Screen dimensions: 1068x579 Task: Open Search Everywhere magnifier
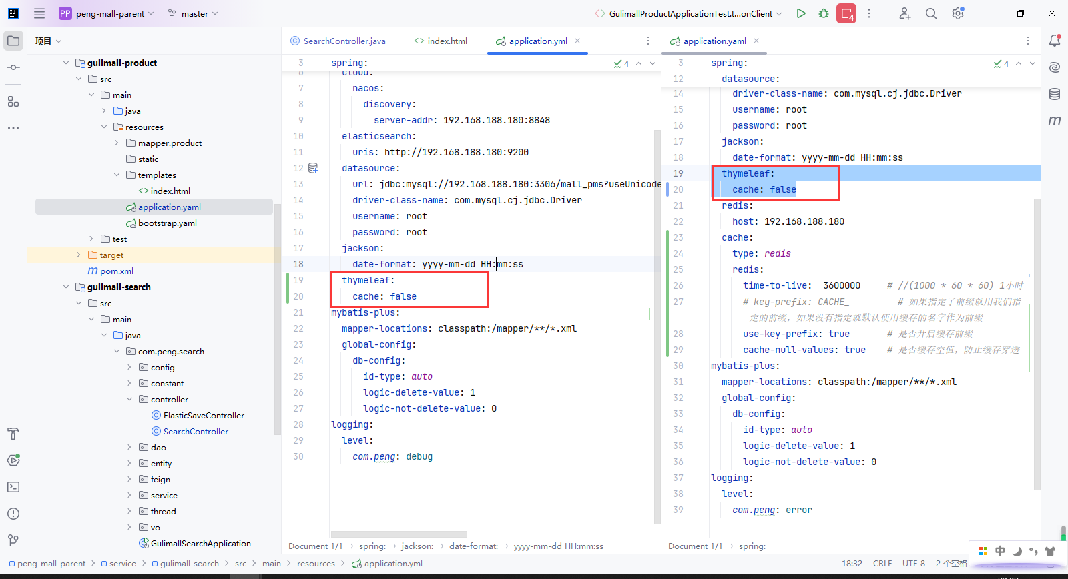coord(931,13)
